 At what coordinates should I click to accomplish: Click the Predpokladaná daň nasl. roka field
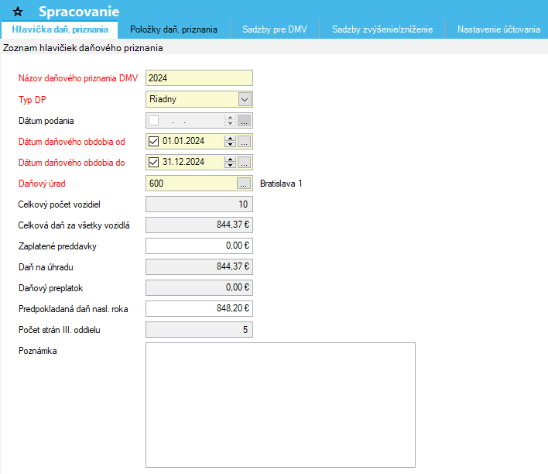[x=199, y=308]
